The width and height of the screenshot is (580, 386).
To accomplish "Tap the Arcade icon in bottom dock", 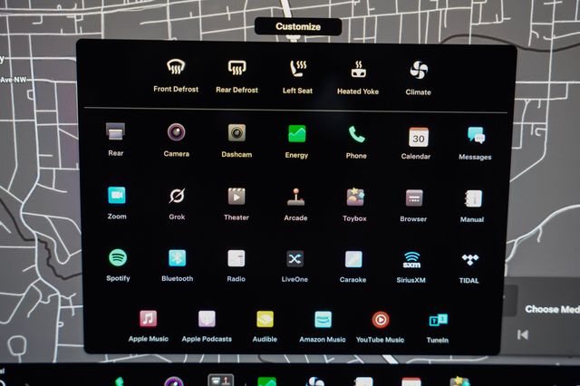I will coord(221,380).
